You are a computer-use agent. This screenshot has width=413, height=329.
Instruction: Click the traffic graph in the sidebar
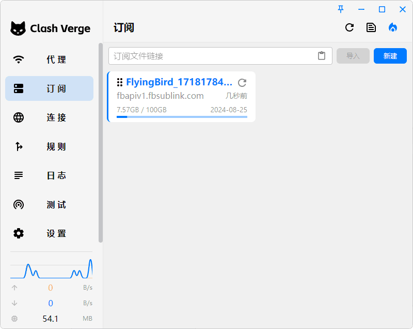[x=51, y=268]
